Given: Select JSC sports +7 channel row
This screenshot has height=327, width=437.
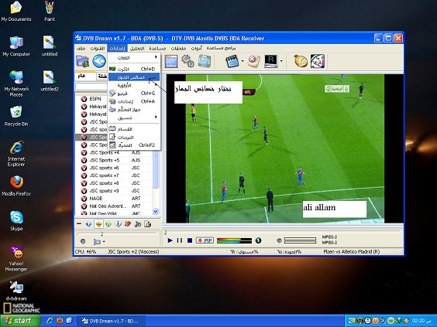Looking at the screenshot, I should [114, 175].
